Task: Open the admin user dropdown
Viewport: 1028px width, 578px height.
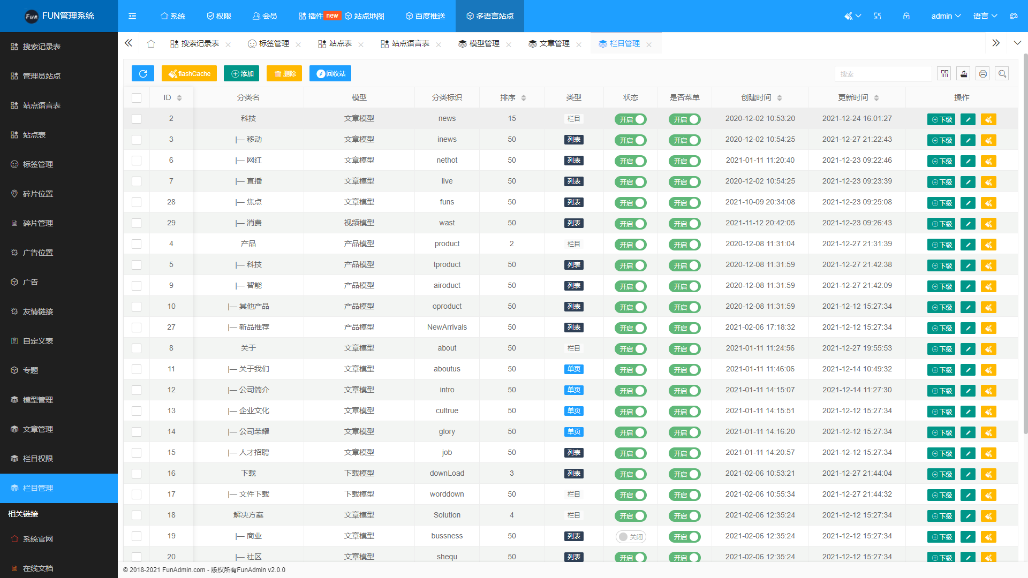Action: 946,16
